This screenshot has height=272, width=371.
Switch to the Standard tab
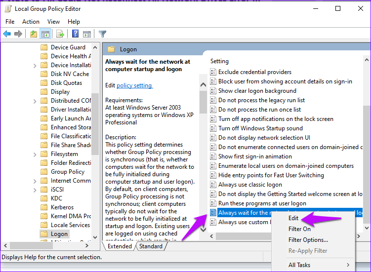click(x=151, y=246)
